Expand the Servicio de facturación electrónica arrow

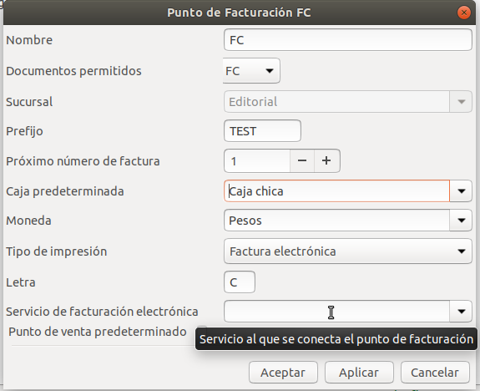pos(461,312)
